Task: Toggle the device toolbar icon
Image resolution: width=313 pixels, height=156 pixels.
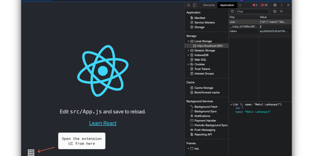Action: pos(194,5)
